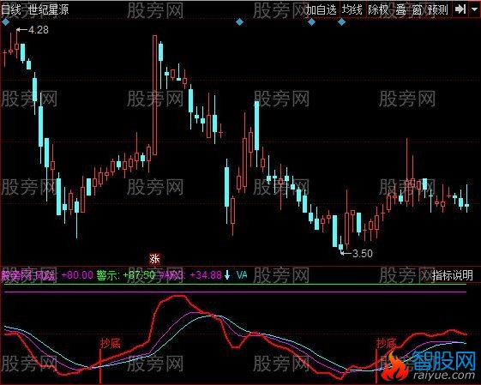Open the 日线 period selector
The width and height of the screenshot is (481, 385).
click(11, 9)
